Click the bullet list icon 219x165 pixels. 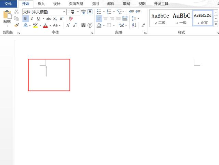(99, 12)
